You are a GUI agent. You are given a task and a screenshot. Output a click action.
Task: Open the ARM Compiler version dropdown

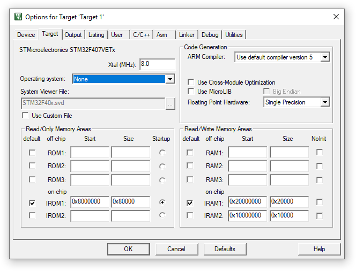pos(325,57)
